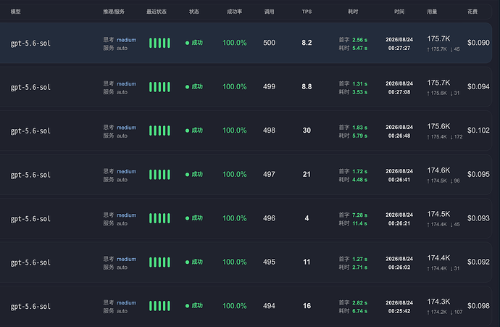Screen dimensions: 500x327
Task: Click recent-status bars in the 495-calls row
Action: pos(159,262)
